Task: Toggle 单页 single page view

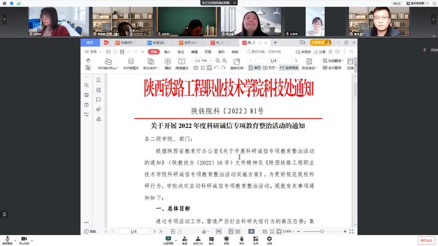Action: point(254,68)
